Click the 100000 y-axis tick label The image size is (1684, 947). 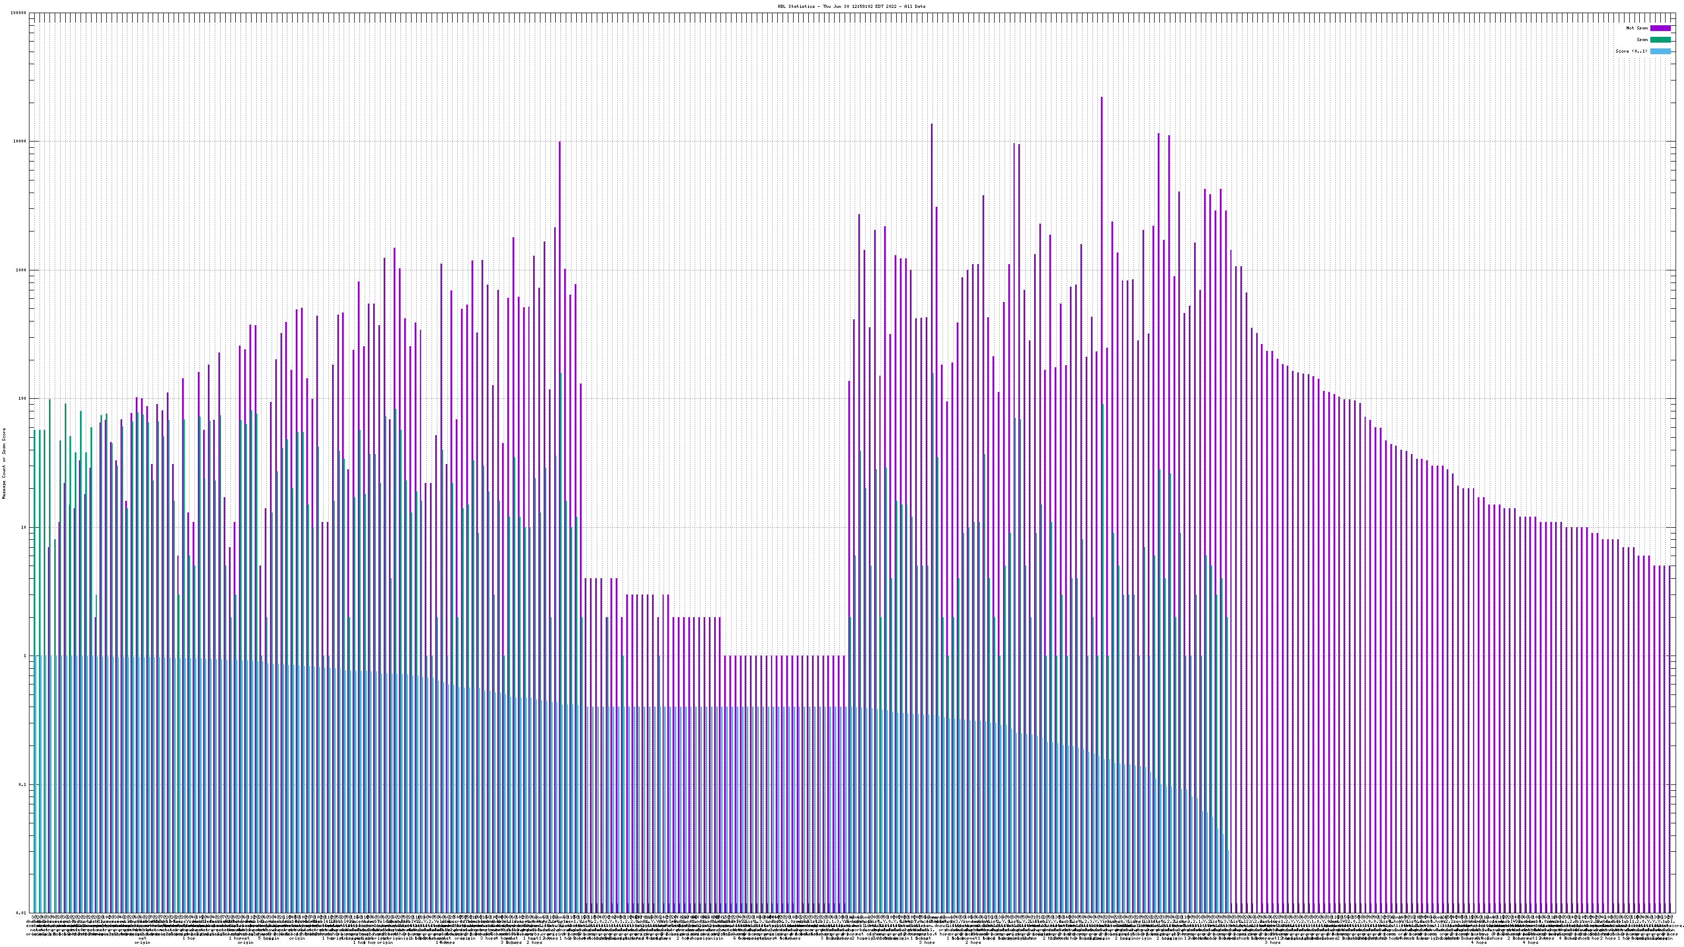point(19,13)
